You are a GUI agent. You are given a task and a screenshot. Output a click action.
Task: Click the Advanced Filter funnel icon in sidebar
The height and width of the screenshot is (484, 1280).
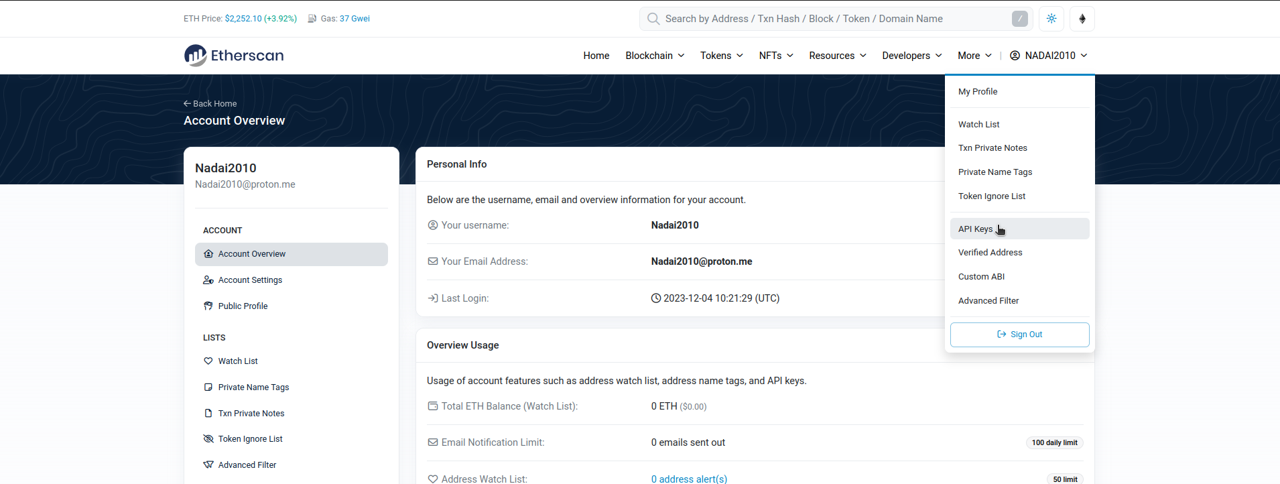coord(208,465)
